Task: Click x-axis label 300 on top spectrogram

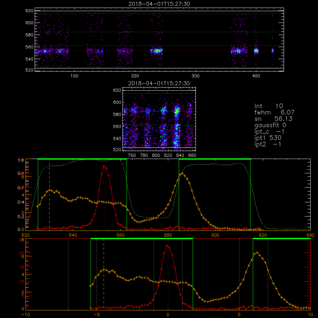Action: click(196, 76)
